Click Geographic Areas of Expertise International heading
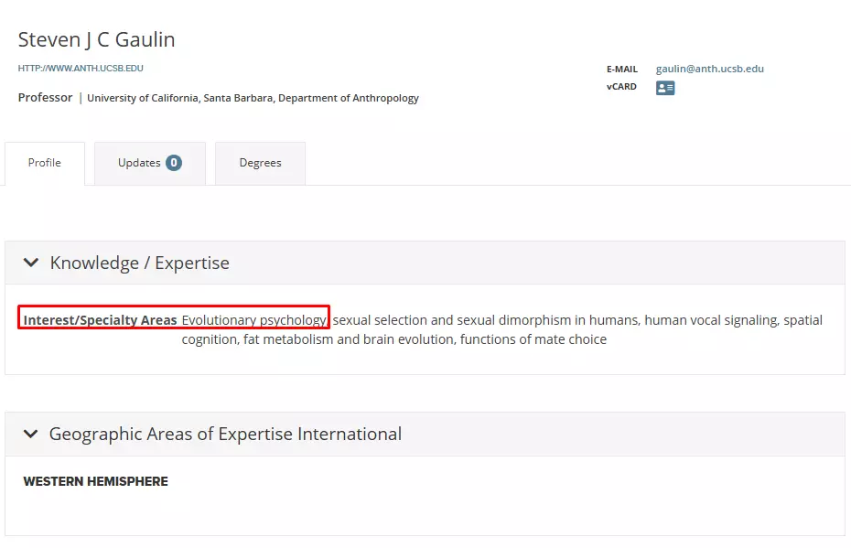Image resolution: width=851 pixels, height=548 pixels. (x=225, y=434)
